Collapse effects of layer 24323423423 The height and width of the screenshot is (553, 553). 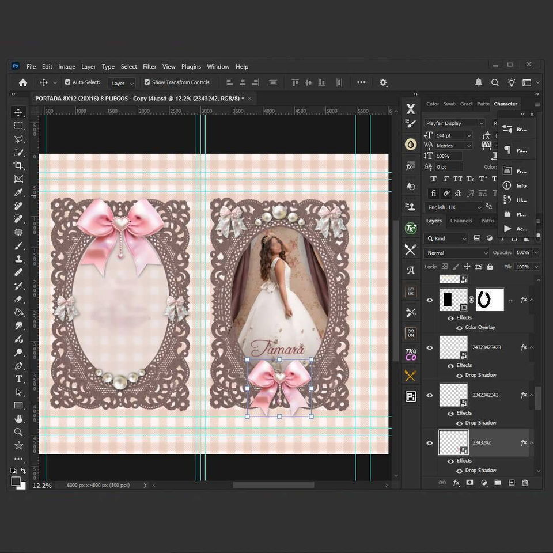pyautogui.click(x=532, y=347)
